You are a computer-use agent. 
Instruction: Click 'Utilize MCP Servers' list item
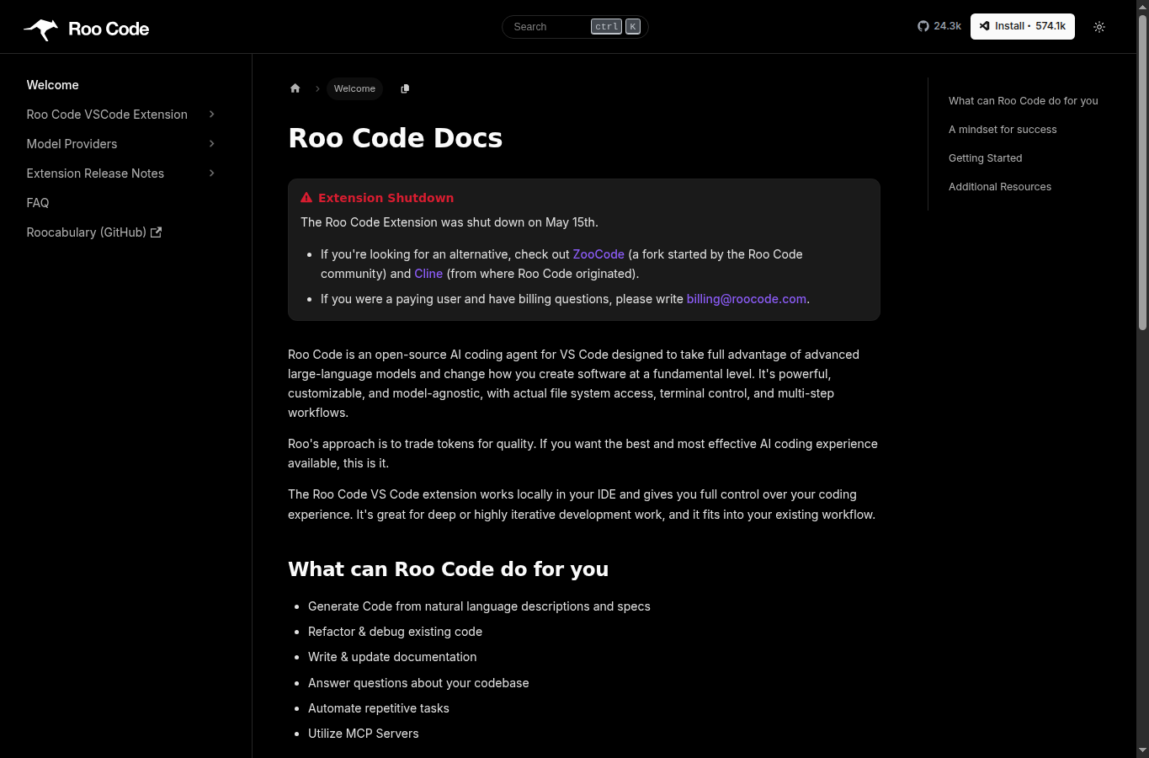(364, 734)
